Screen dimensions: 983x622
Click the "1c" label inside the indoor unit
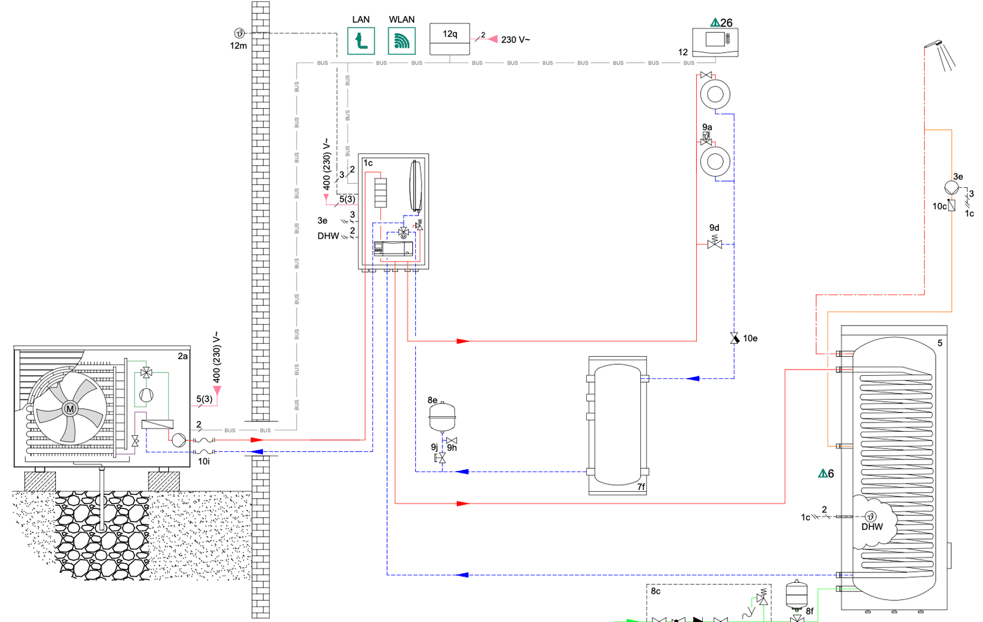pos(368,163)
